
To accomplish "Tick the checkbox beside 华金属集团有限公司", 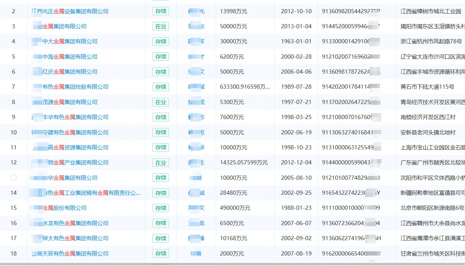I will pos(14,177).
